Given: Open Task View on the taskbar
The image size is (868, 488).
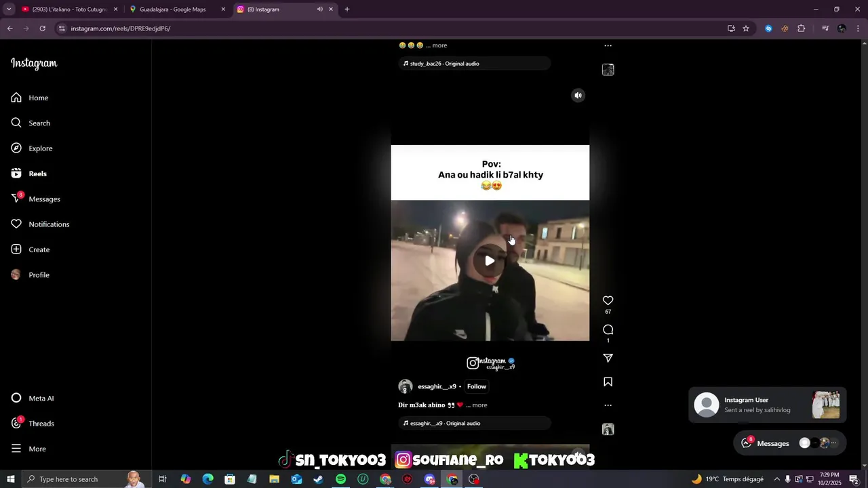Looking at the screenshot, I should (x=163, y=479).
